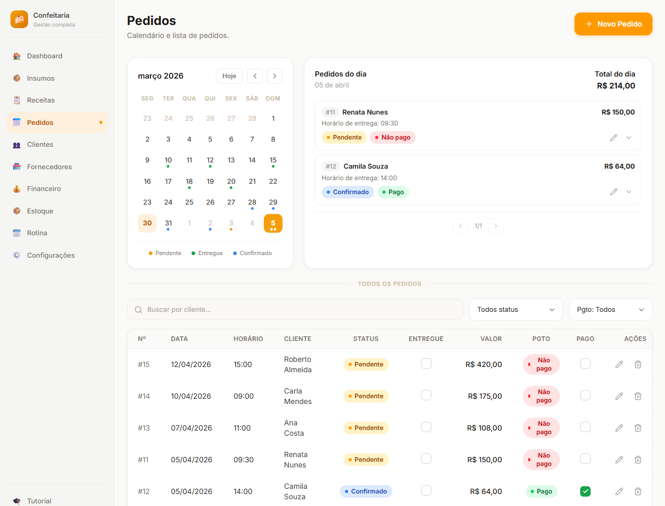Image resolution: width=665 pixels, height=506 pixels.
Task: Click the Confeitaria cake logo icon
Action: pos(19,19)
